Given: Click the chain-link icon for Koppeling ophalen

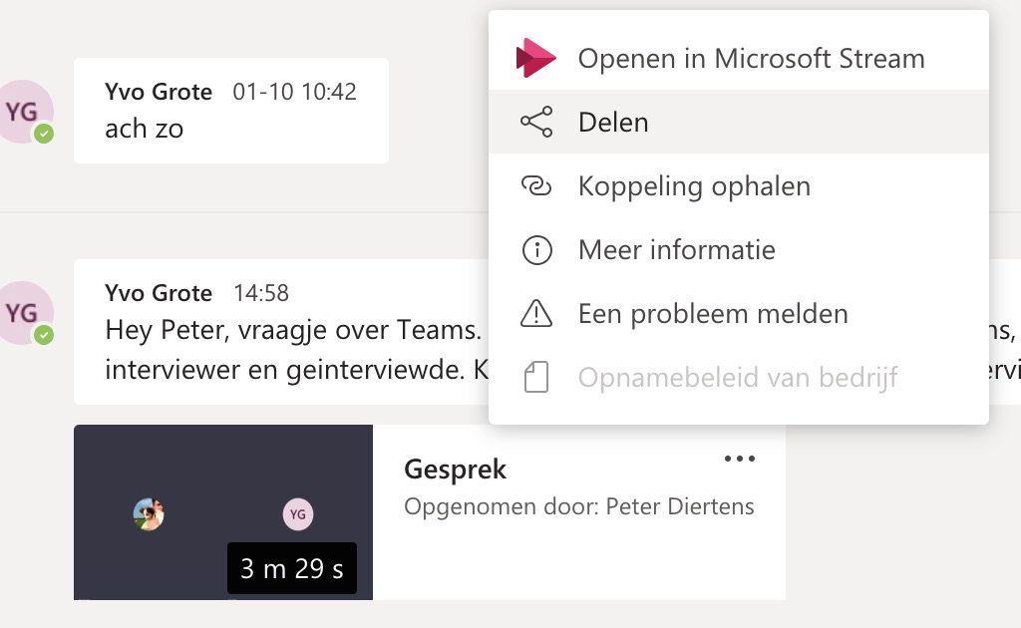Looking at the screenshot, I should coord(536,186).
